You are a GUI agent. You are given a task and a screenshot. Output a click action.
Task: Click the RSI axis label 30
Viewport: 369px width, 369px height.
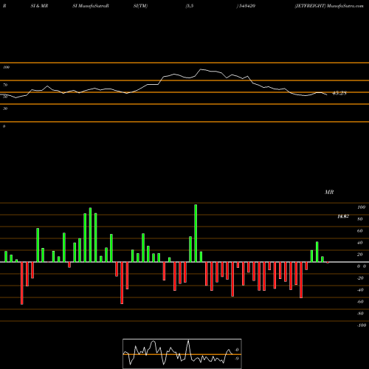5,108
